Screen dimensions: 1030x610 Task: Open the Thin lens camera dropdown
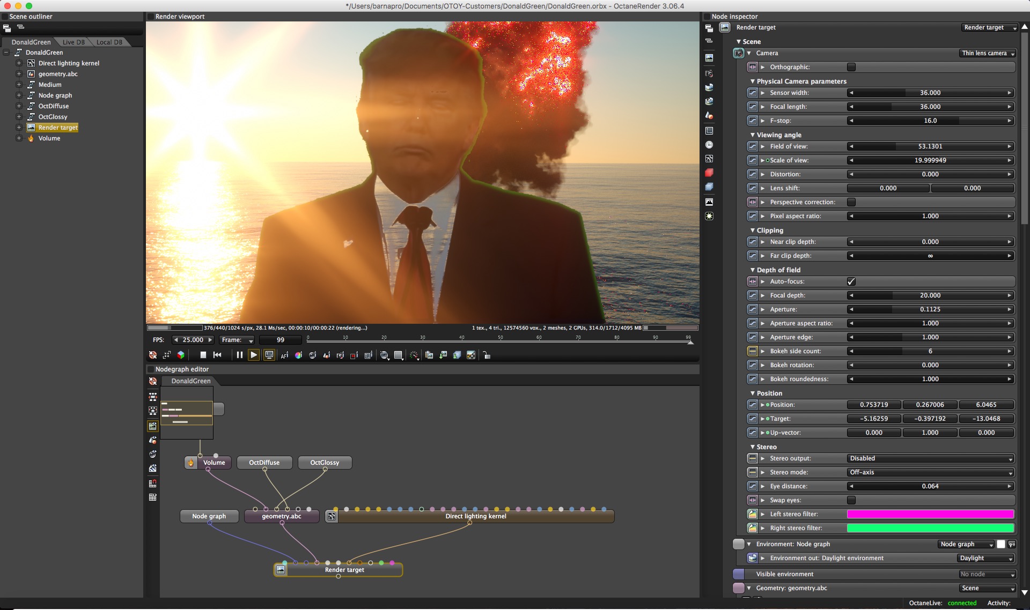[x=988, y=53]
